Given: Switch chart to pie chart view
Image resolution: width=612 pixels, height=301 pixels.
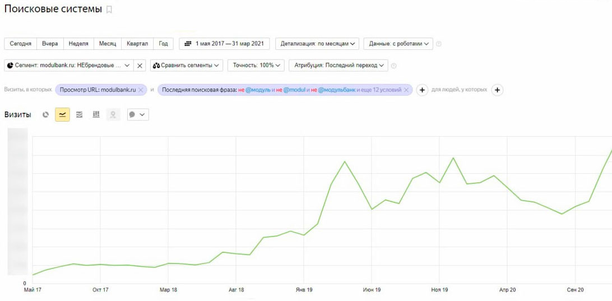Looking at the screenshot, I should point(46,114).
